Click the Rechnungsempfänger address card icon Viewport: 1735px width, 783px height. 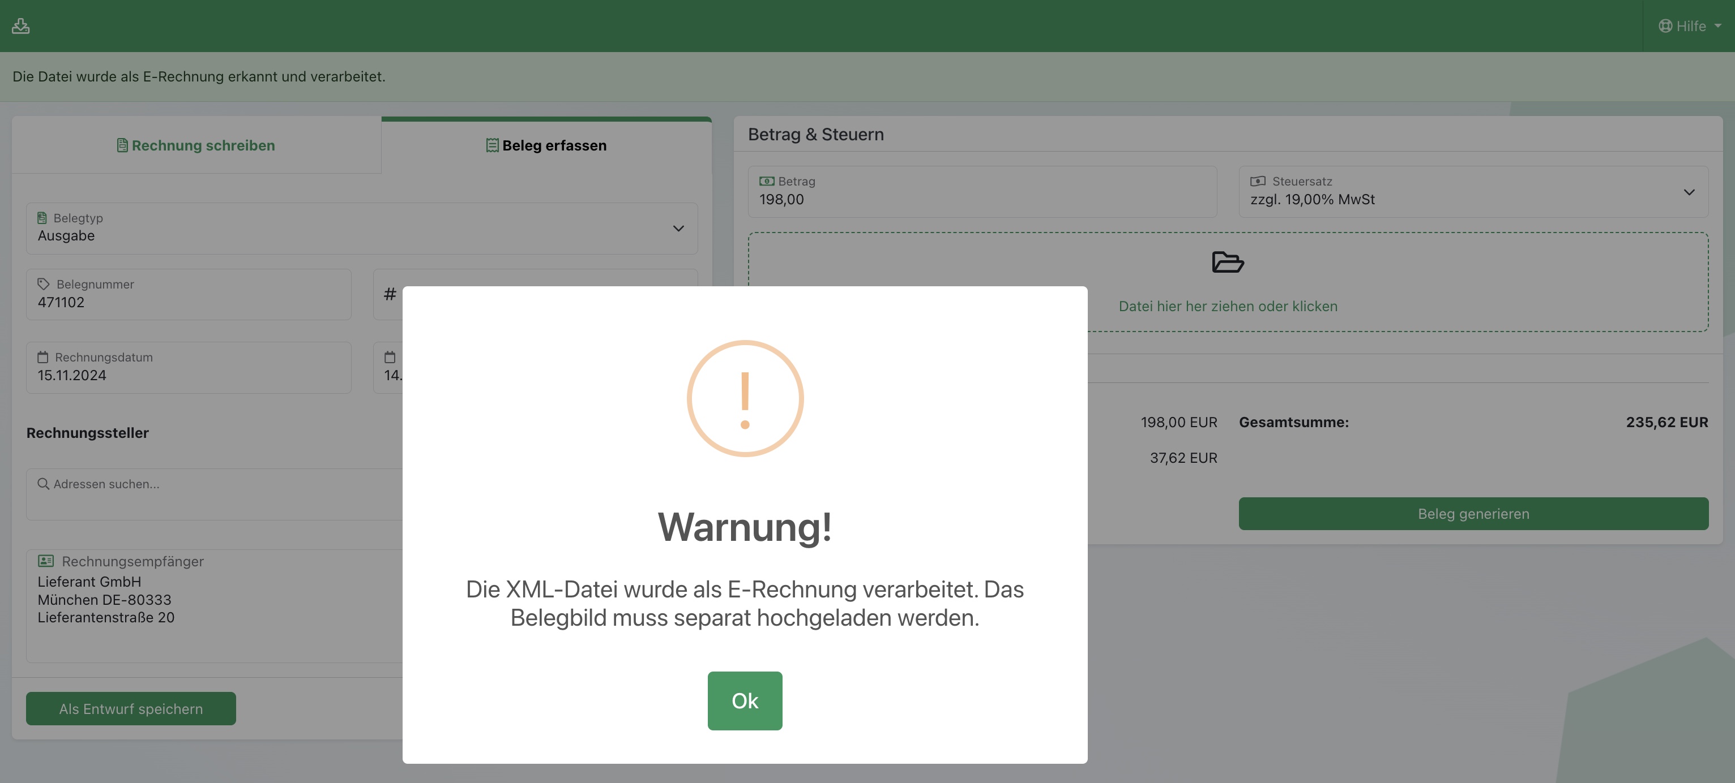[46, 560]
